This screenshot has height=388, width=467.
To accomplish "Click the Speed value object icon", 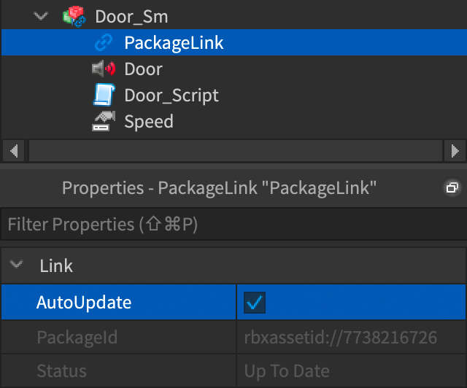I will point(104,121).
